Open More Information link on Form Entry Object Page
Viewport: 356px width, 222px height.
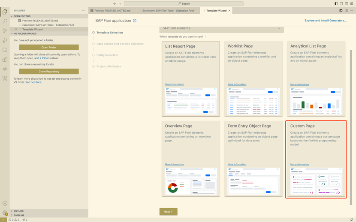coord(237,165)
